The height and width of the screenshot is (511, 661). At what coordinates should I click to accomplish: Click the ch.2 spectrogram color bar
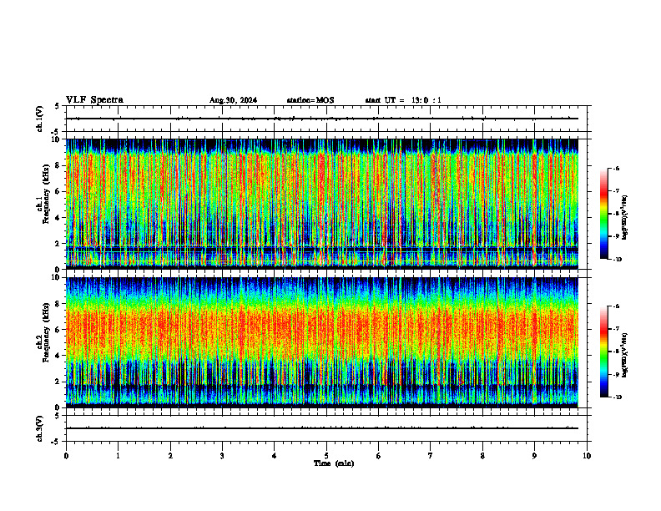point(603,352)
